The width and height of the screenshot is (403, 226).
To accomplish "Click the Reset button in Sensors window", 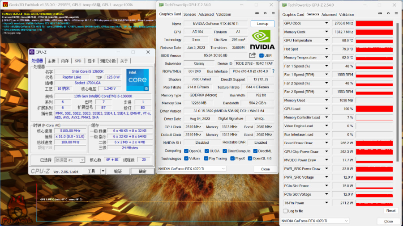I will (390, 211).
